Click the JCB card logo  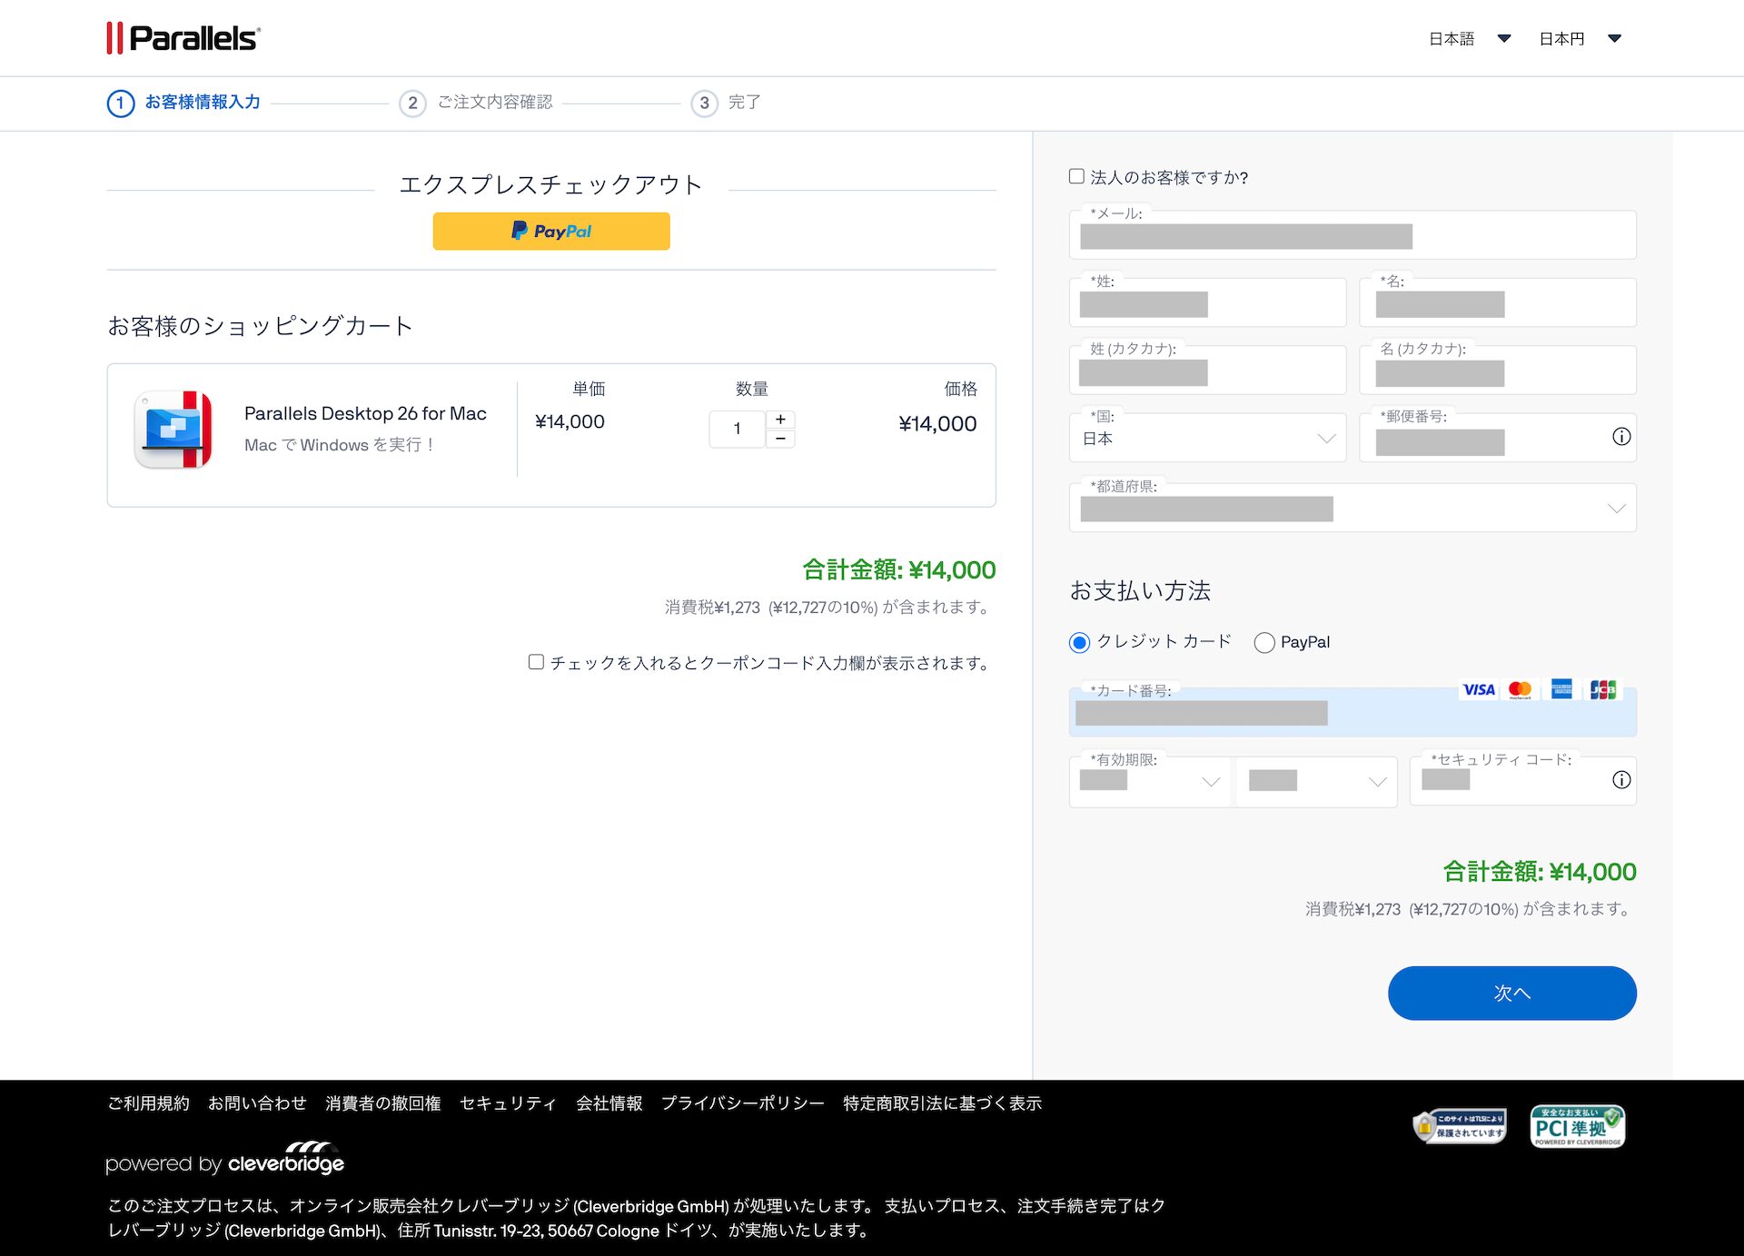pos(1603,690)
